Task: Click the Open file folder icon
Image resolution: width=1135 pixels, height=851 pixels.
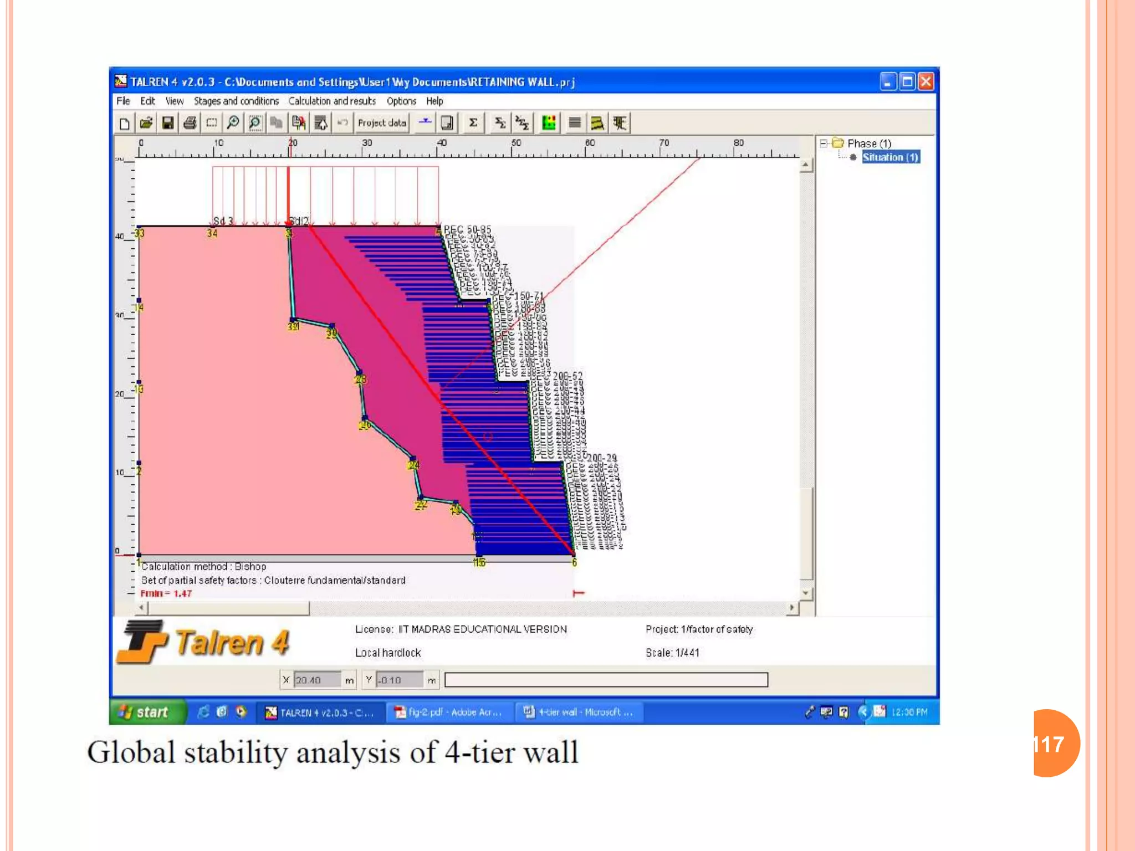Action: click(x=146, y=123)
